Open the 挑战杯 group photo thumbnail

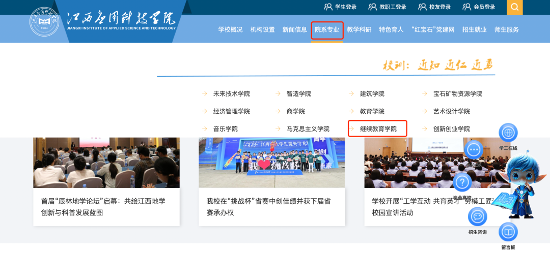pyautogui.click(x=272, y=163)
